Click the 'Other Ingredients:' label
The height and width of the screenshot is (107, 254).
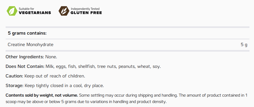pos(25,57)
